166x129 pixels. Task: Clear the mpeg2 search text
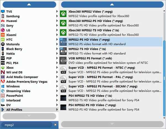(55, 125)
